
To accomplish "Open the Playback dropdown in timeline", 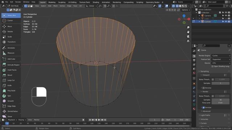I will point(12,120).
